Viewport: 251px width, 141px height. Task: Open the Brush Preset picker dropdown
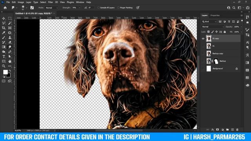tap(27, 8)
